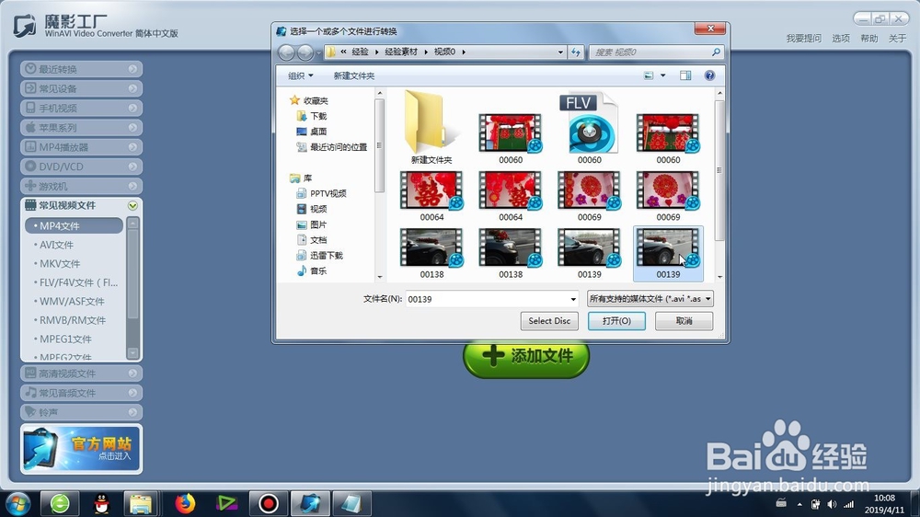
Task: Expand the 常见设备 category
Action: coord(81,88)
